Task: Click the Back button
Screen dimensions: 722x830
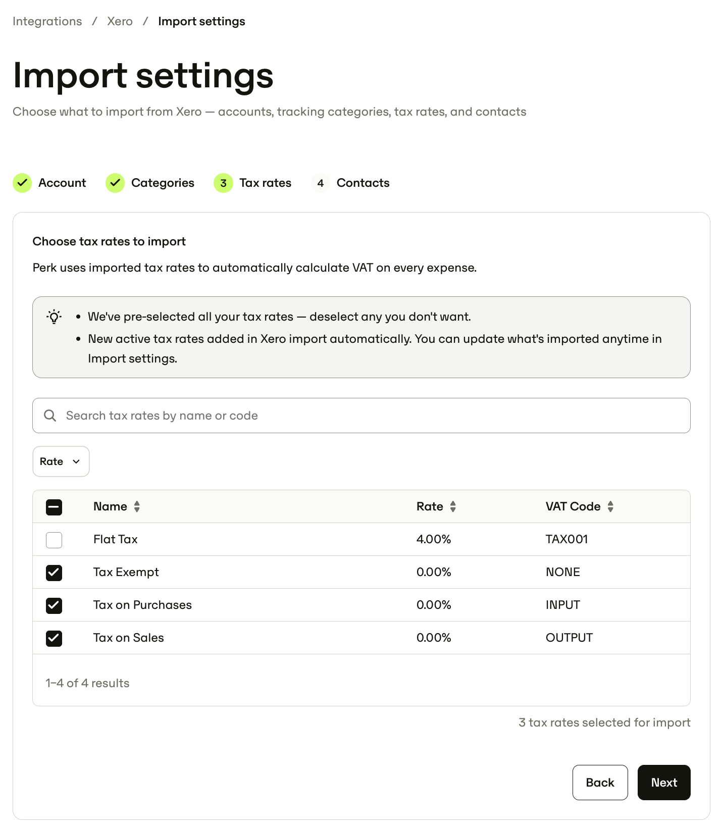Action: tap(600, 783)
